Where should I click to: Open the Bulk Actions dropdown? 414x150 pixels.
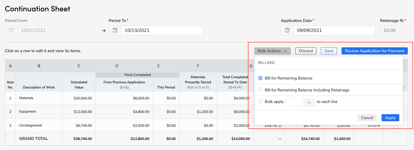pos(272,51)
